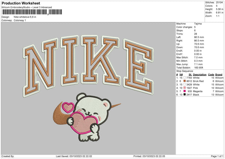Click the Brand column header

coord(219,75)
